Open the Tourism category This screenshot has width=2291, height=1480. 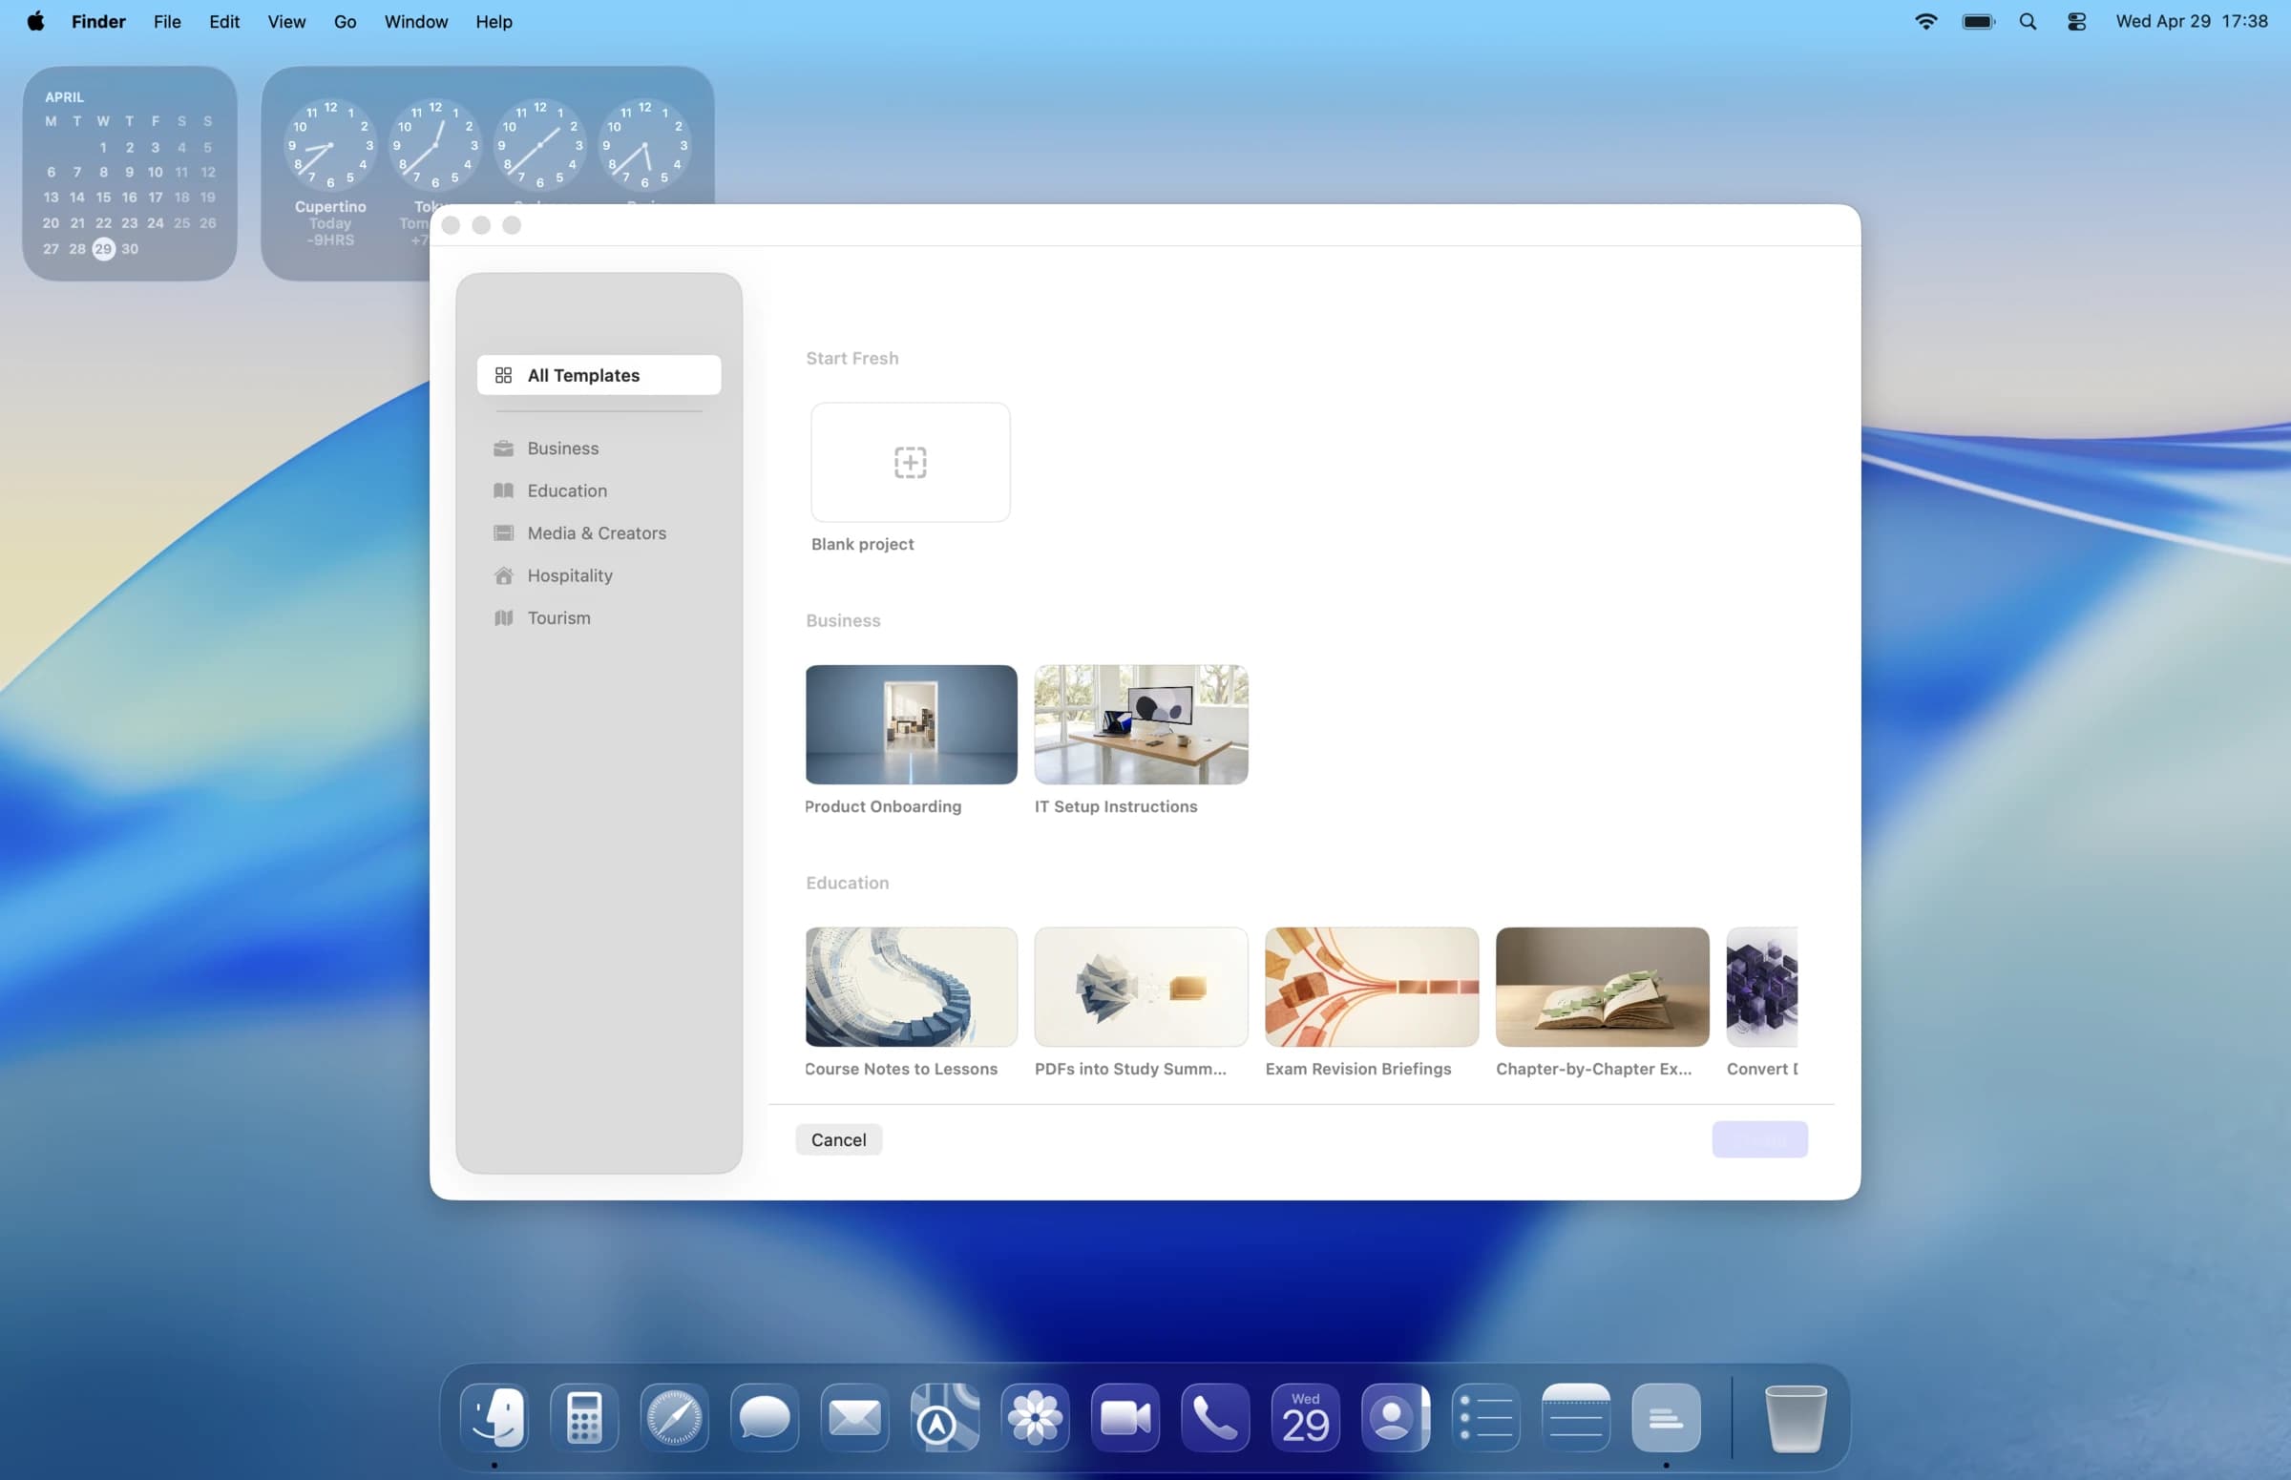point(599,617)
